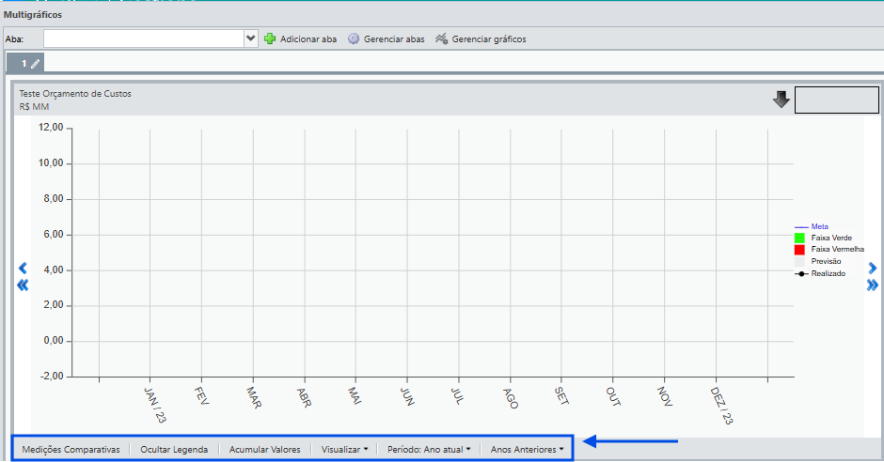Click the single left arrow beside the chart
Image resolution: width=884 pixels, height=462 pixels.
pos(24,269)
